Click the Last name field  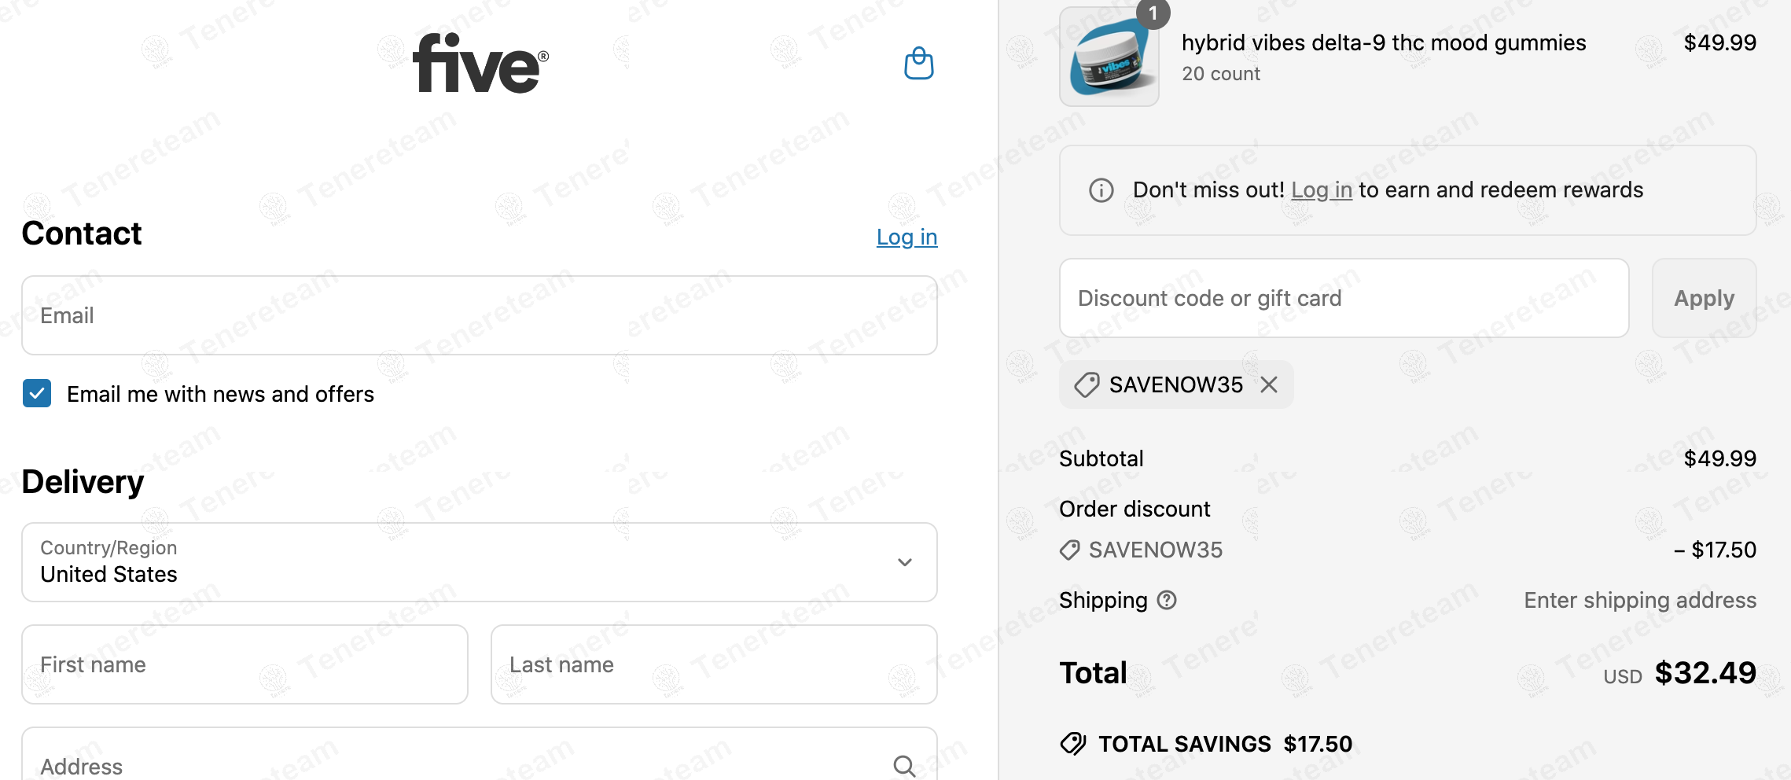pyautogui.click(x=713, y=664)
